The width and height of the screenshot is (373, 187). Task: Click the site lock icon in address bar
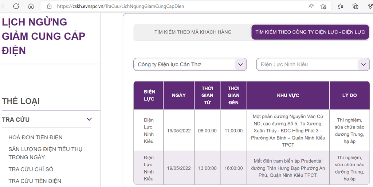click(48, 6)
